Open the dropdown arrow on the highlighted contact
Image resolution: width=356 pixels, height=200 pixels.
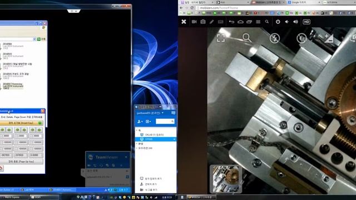click(174, 139)
